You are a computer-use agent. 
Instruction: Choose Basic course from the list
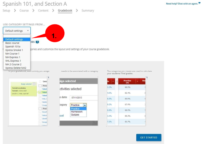[17, 43]
